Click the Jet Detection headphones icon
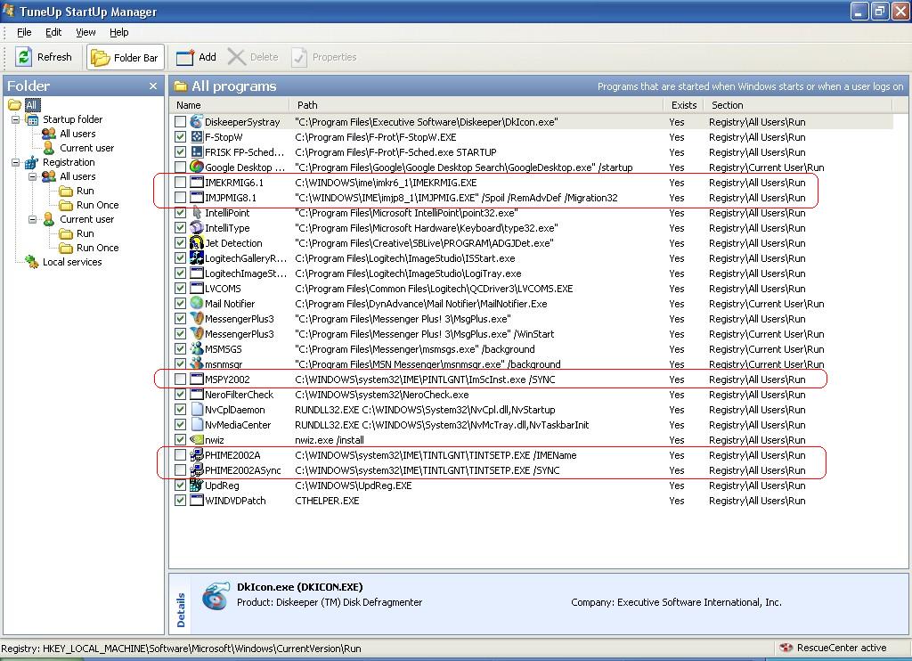Screen dimensions: 912x661 tap(197, 242)
